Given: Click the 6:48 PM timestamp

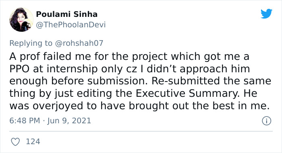Looking at the screenshot, I should (25, 120).
